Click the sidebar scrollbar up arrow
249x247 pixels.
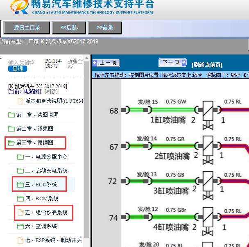(86, 58)
